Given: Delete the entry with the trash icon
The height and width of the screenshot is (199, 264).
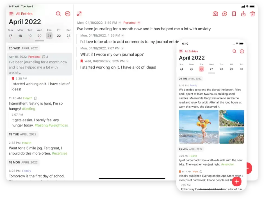Looking at the screenshot, I should pyautogui.click(x=252, y=14).
